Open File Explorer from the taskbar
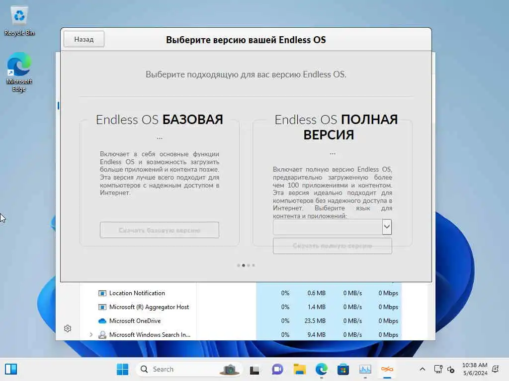Screen dimensions: 509x381 (299, 369)
